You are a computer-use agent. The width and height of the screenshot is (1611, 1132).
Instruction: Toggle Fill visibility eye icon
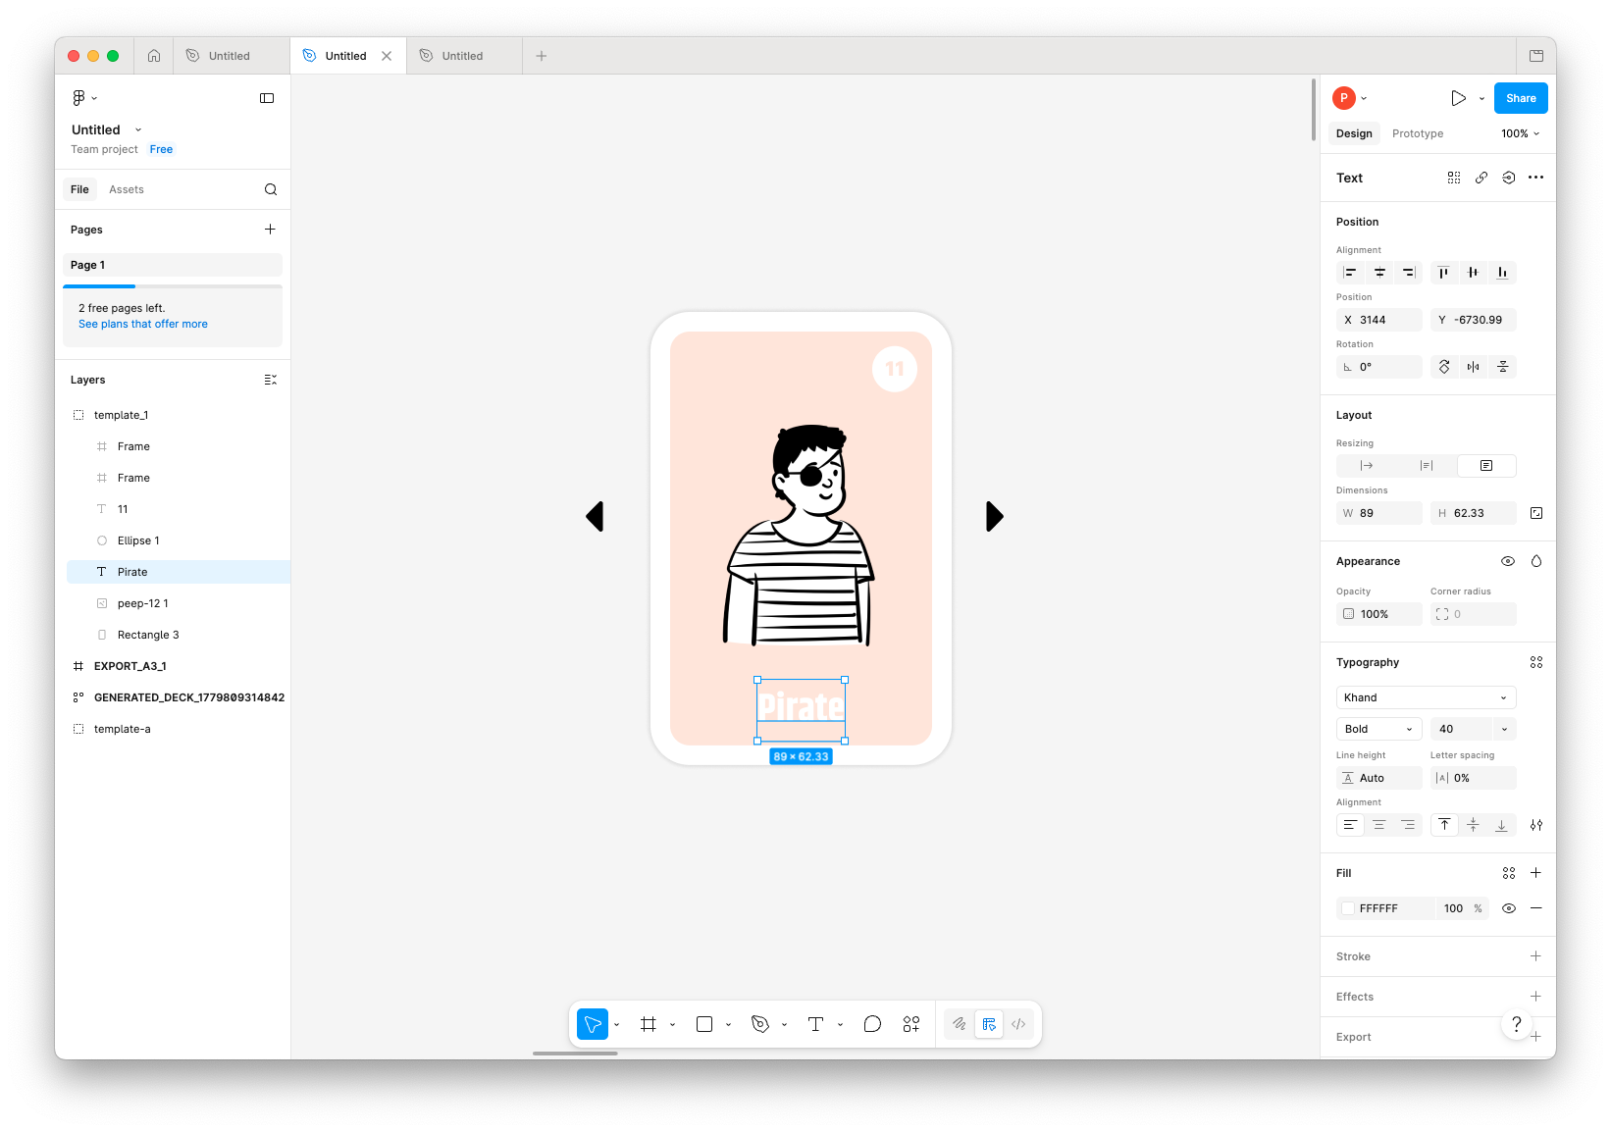pyautogui.click(x=1509, y=908)
